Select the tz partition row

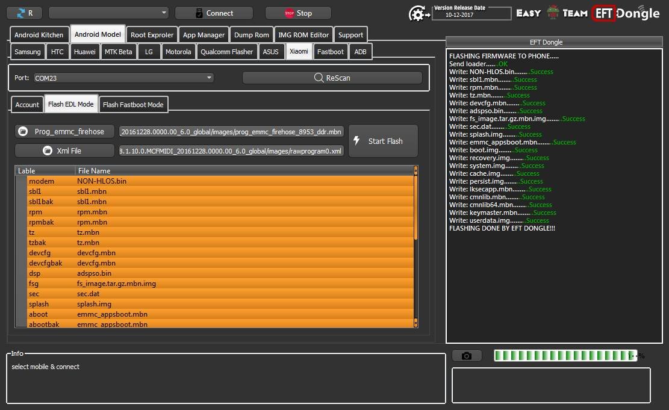(220, 232)
